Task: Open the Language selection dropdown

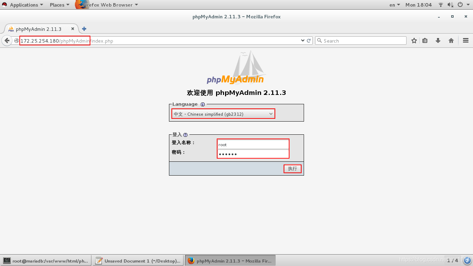Action: click(x=223, y=114)
